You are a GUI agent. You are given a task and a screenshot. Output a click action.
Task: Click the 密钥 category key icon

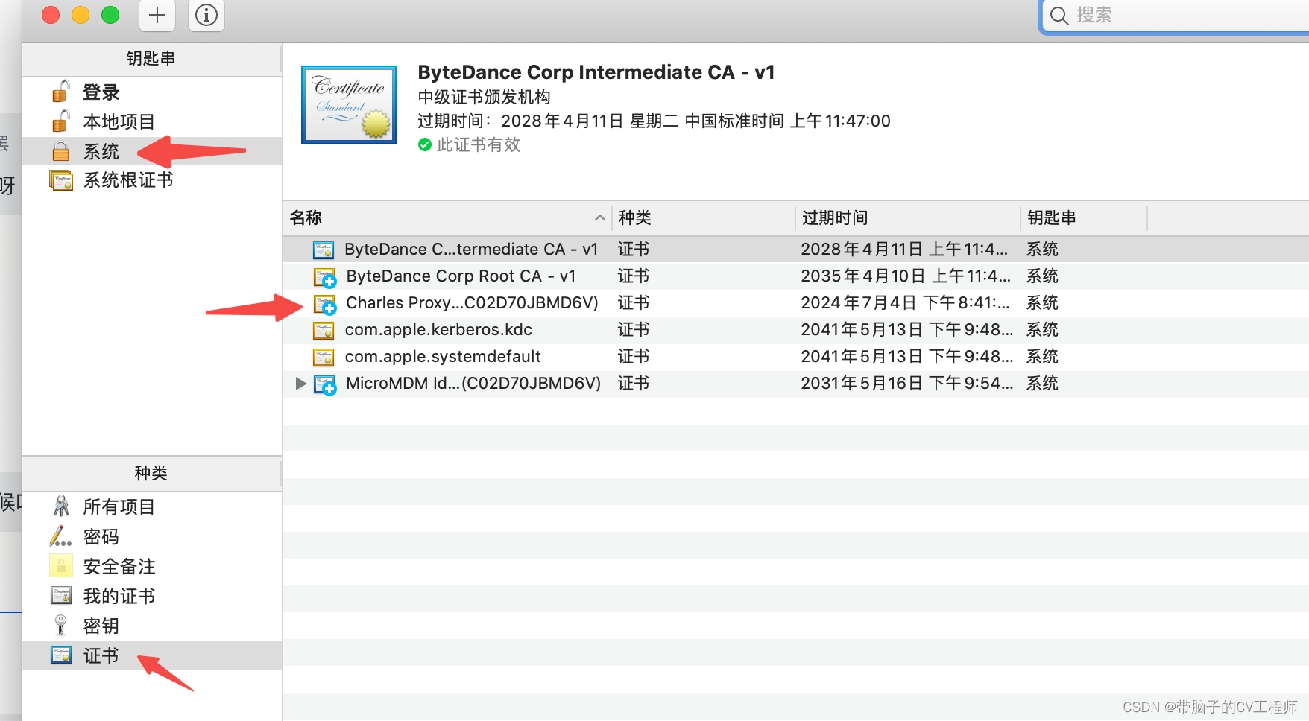(x=61, y=626)
